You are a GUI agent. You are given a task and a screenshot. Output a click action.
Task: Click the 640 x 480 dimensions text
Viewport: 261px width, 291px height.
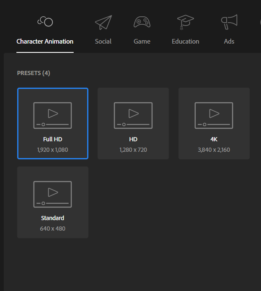click(x=53, y=229)
